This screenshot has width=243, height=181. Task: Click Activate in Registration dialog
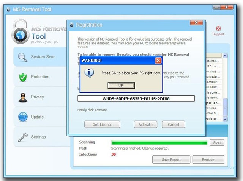145,125
